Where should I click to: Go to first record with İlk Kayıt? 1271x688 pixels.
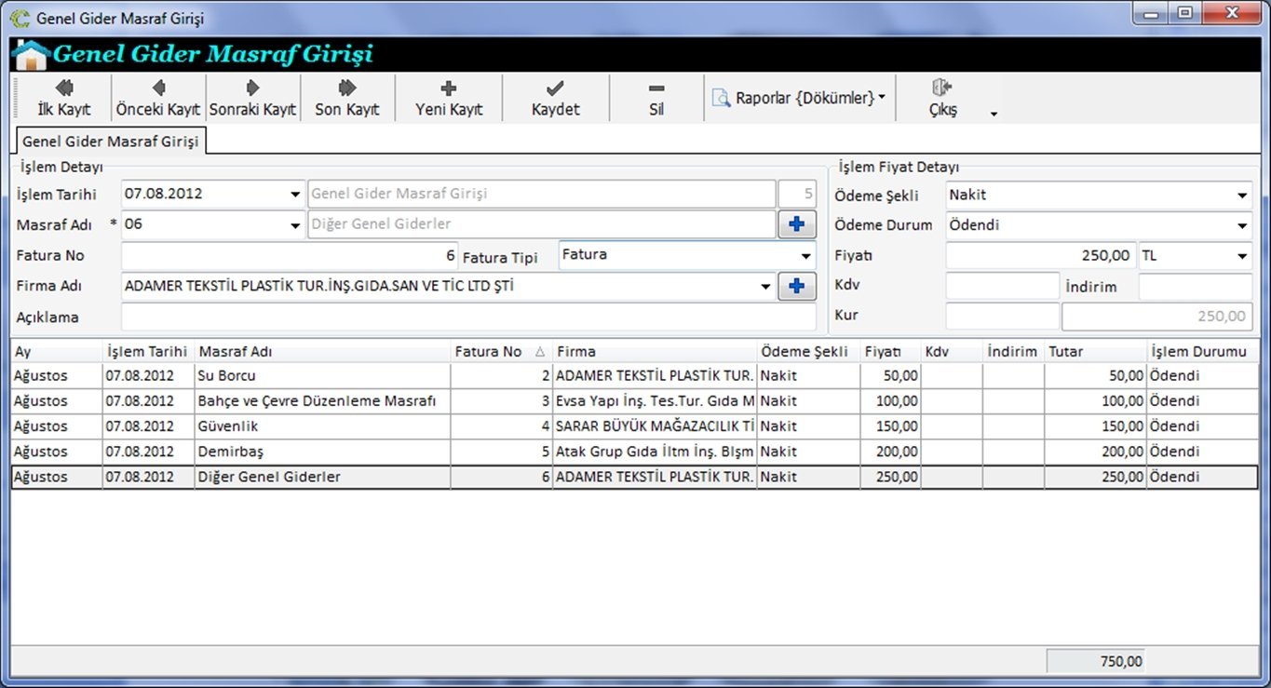(63, 99)
